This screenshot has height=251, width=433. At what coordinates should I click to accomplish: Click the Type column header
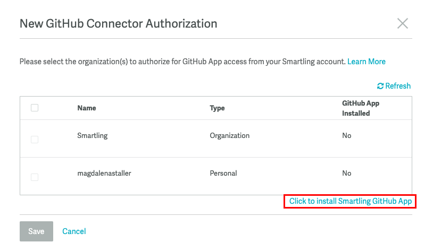pyautogui.click(x=217, y=108)
